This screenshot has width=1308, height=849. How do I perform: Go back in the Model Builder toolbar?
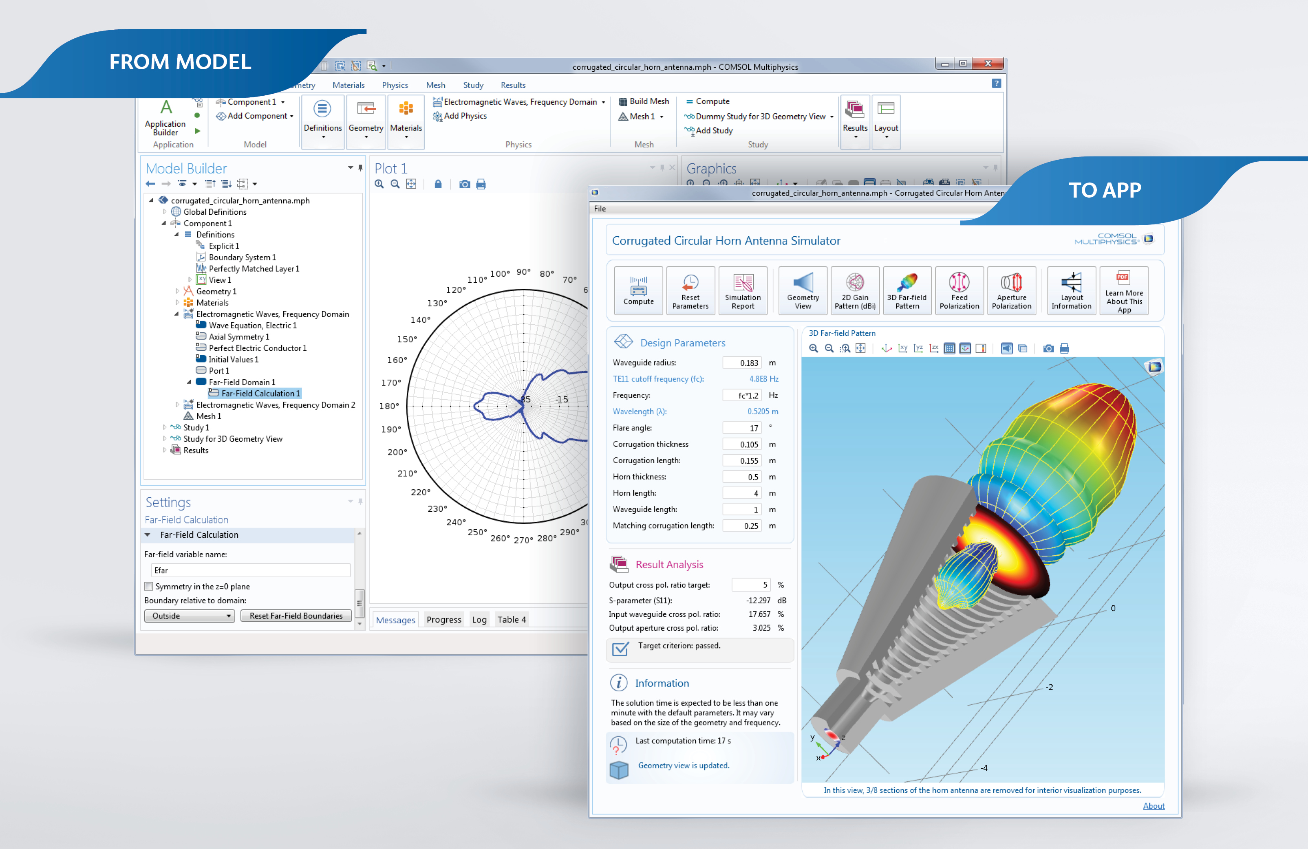tap(150, 184)
